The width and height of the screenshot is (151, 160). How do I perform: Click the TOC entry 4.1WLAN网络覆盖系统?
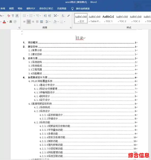(40, 81)
